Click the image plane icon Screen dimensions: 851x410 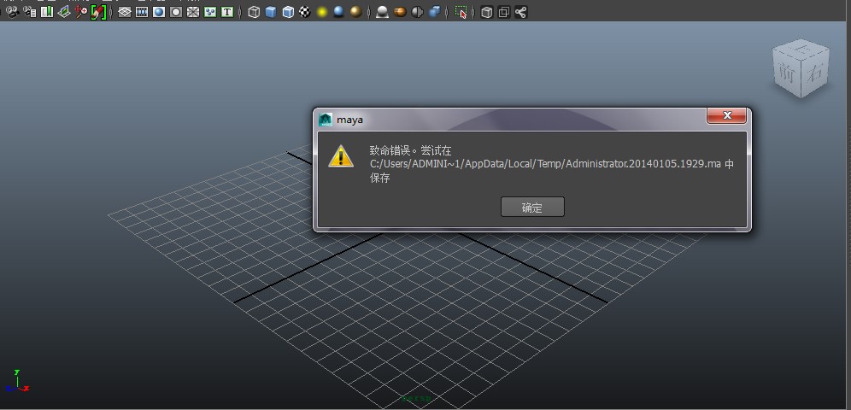63,12
